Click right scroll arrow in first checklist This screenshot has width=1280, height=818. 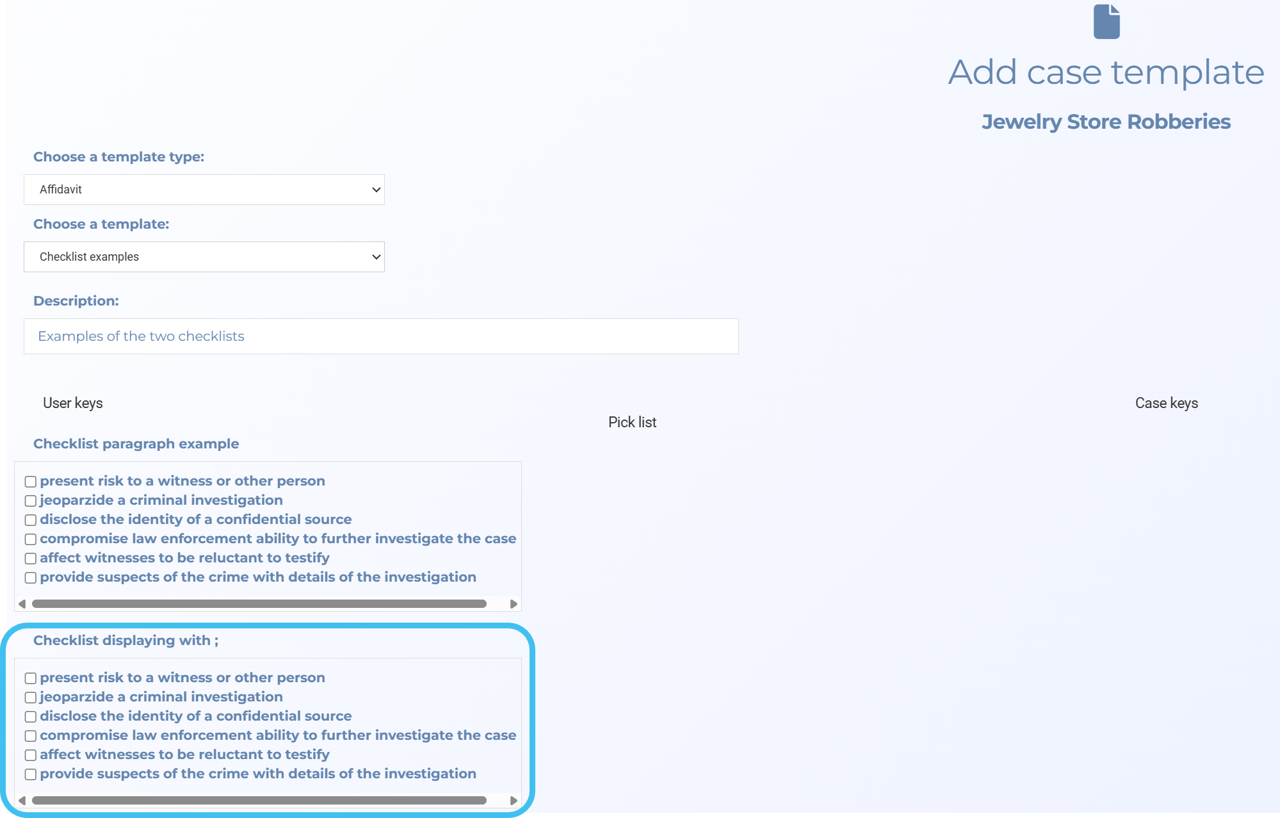[x=513, y=604]
